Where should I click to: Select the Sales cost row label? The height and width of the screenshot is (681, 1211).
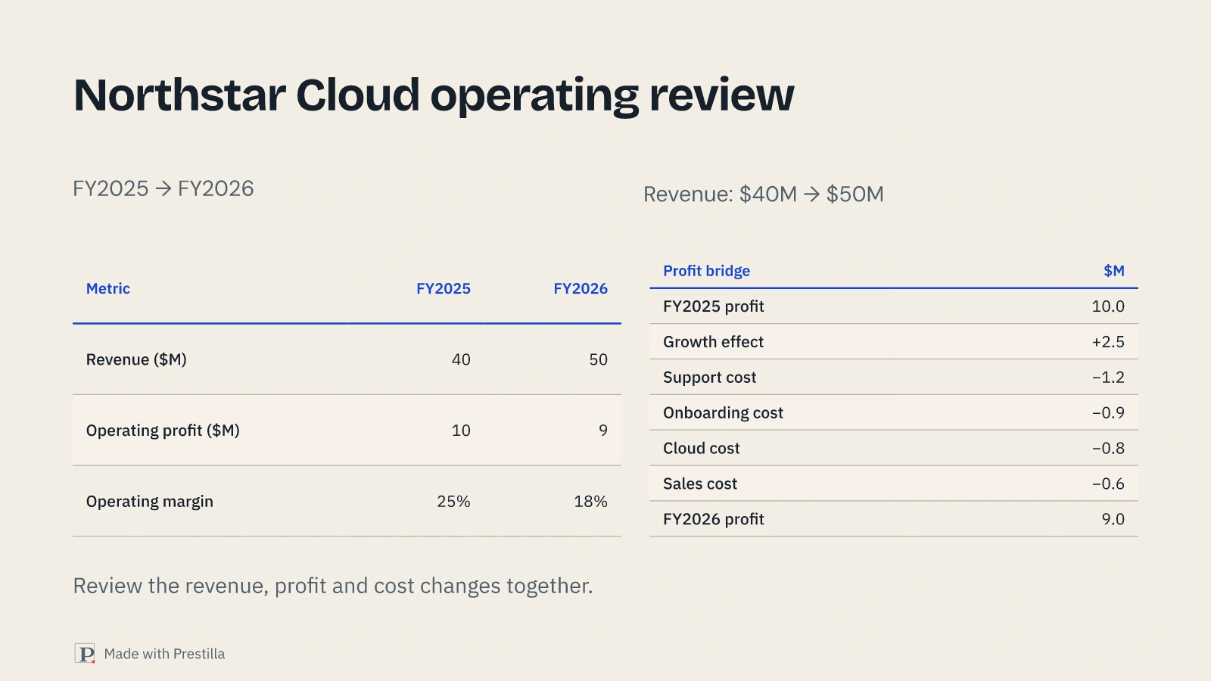tap(699, 484)
